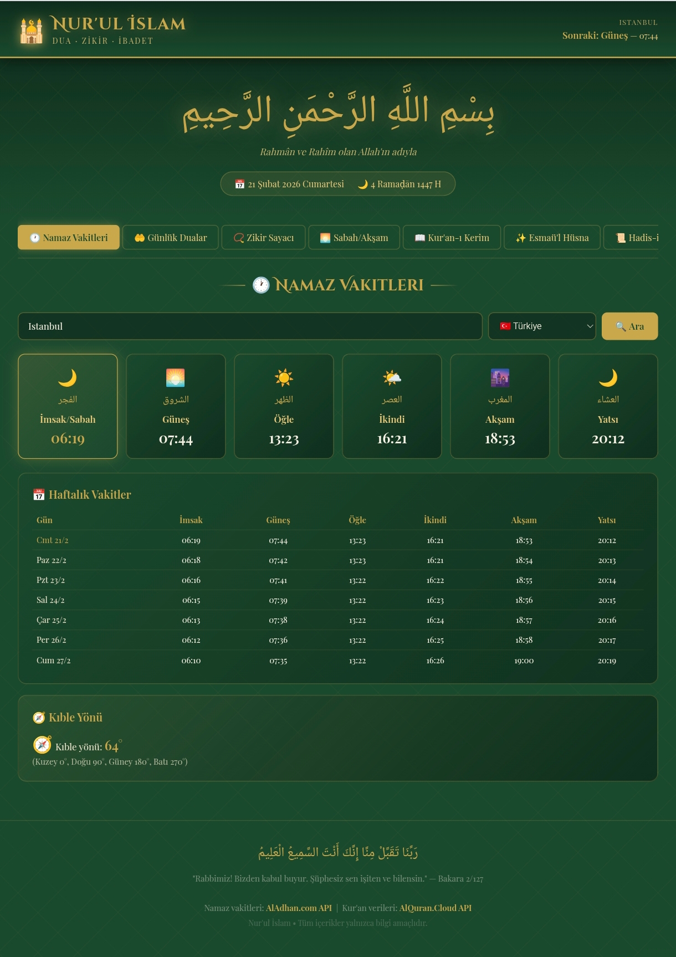
Task: Click the Güneş column header in weekly table
Action: point(278,520)
